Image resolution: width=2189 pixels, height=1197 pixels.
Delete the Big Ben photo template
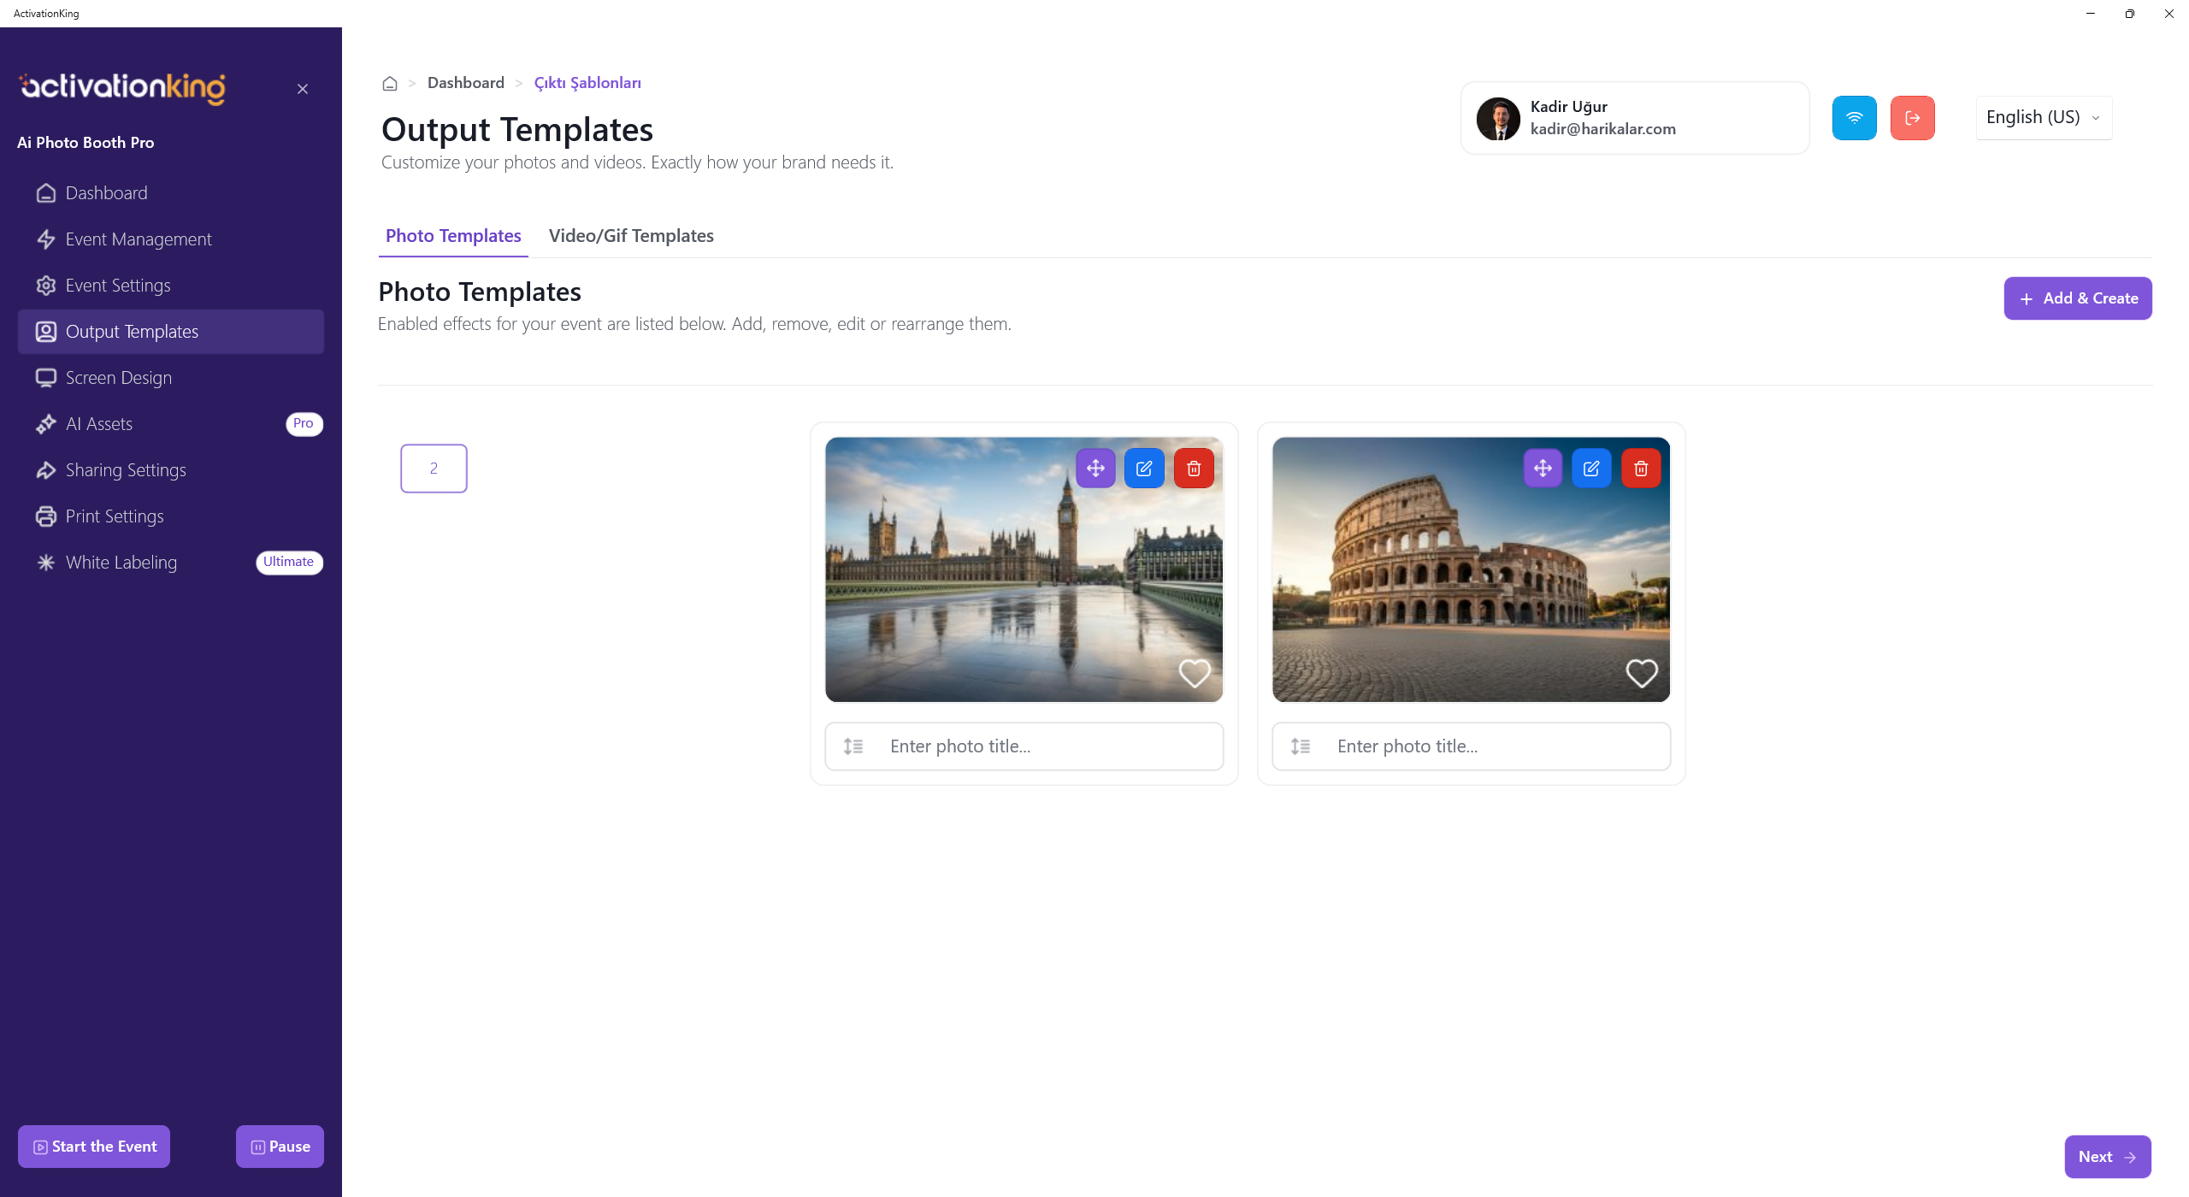coord(1194,469)
